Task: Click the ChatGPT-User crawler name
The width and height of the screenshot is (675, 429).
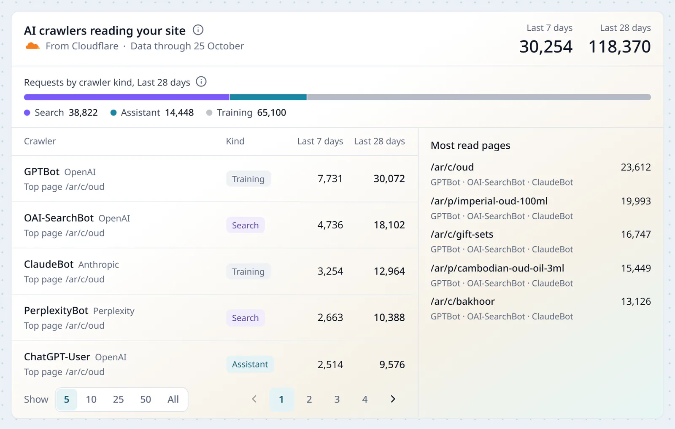Action: [57, 357]
